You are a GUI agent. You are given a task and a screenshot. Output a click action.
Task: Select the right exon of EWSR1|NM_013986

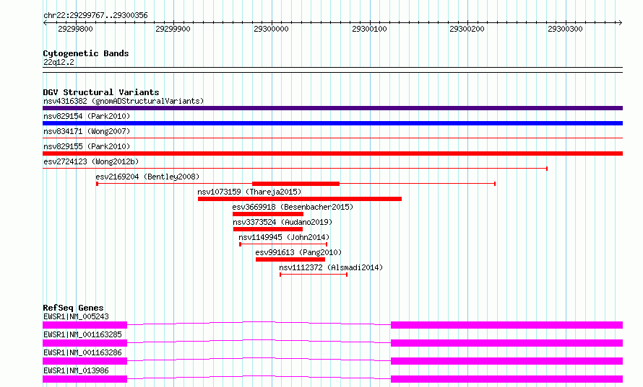tap(507, 379)
